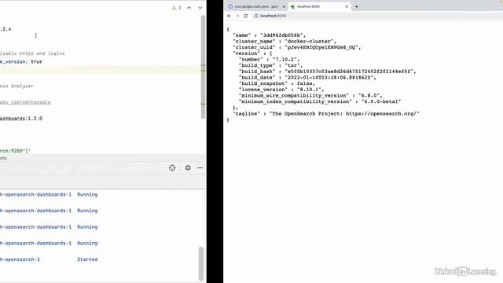Image resolution: width=503 pixels, height=283 pixels.
Task: Click the "minimum_index_compatibility_version" line
Action: [x=320, y=101]
